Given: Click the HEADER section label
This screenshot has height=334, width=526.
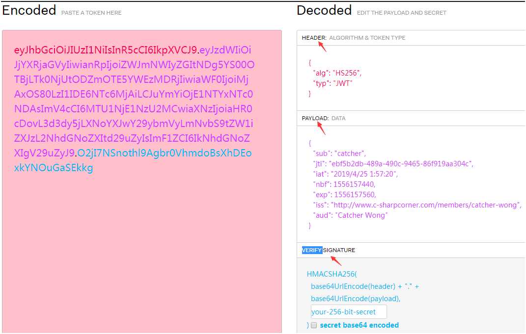Looking at the screenshot, I should [x=314, y=38].
